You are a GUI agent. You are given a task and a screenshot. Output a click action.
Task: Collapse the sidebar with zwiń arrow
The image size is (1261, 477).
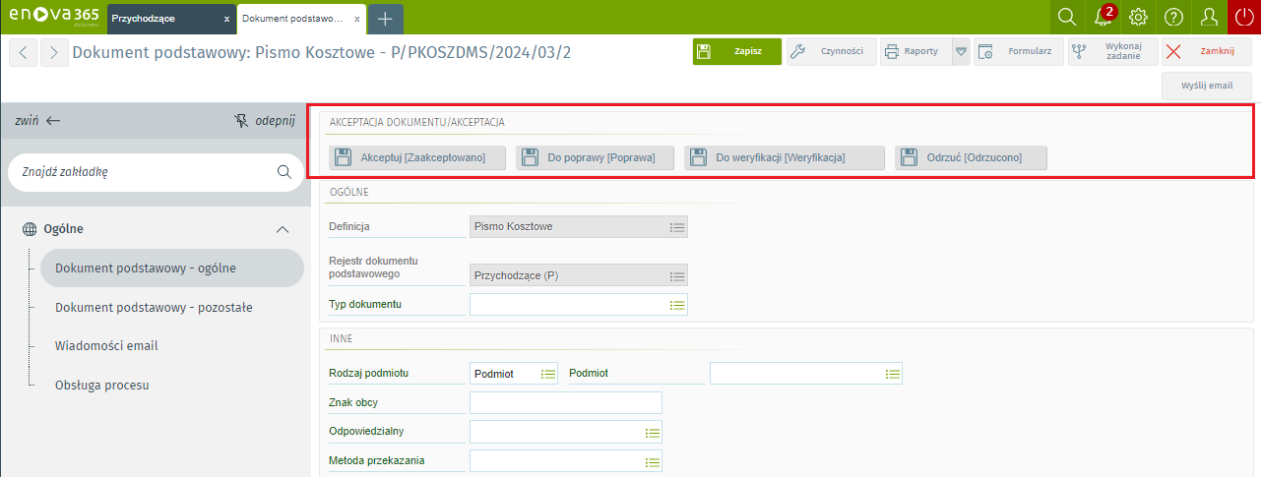tap(38, 120)
